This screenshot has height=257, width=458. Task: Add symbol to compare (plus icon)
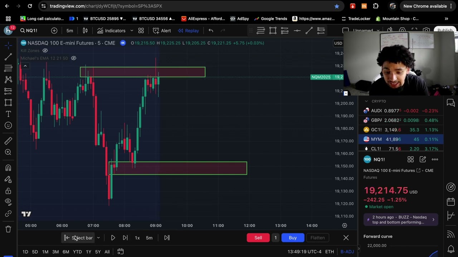(x=54, y=31)
